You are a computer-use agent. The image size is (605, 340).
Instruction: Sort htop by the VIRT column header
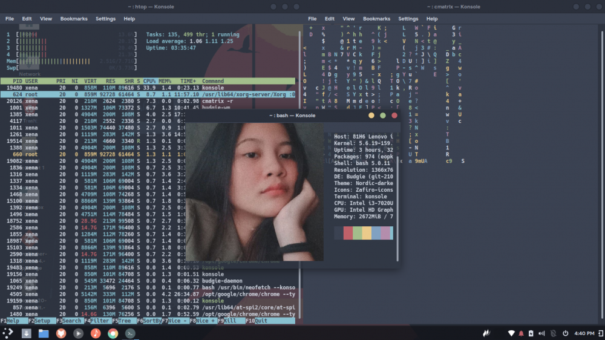point(90,81)
